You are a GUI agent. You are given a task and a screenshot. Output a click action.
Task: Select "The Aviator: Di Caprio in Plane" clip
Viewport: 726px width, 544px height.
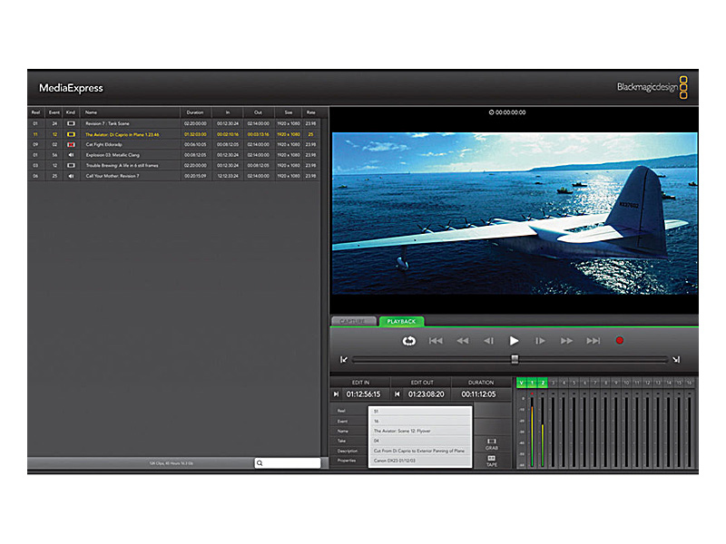click(174, 134)
